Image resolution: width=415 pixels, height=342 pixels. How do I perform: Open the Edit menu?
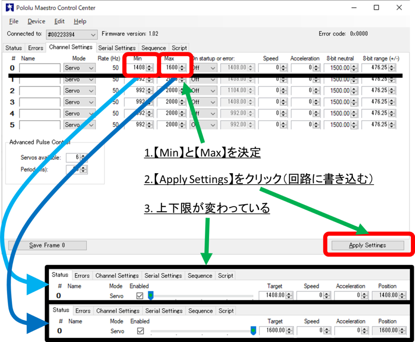59,21
